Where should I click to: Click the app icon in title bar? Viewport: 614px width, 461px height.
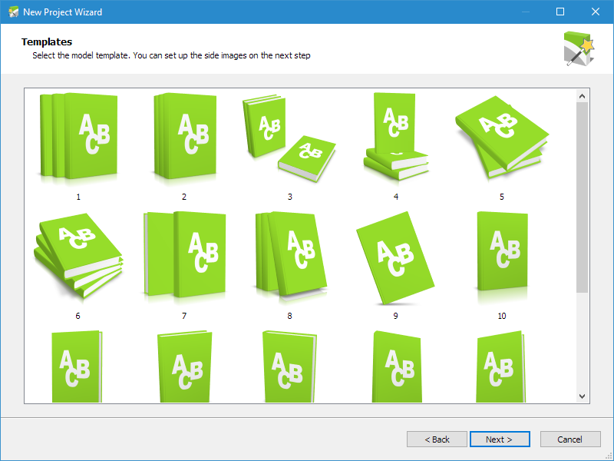[x=14, y=12]
